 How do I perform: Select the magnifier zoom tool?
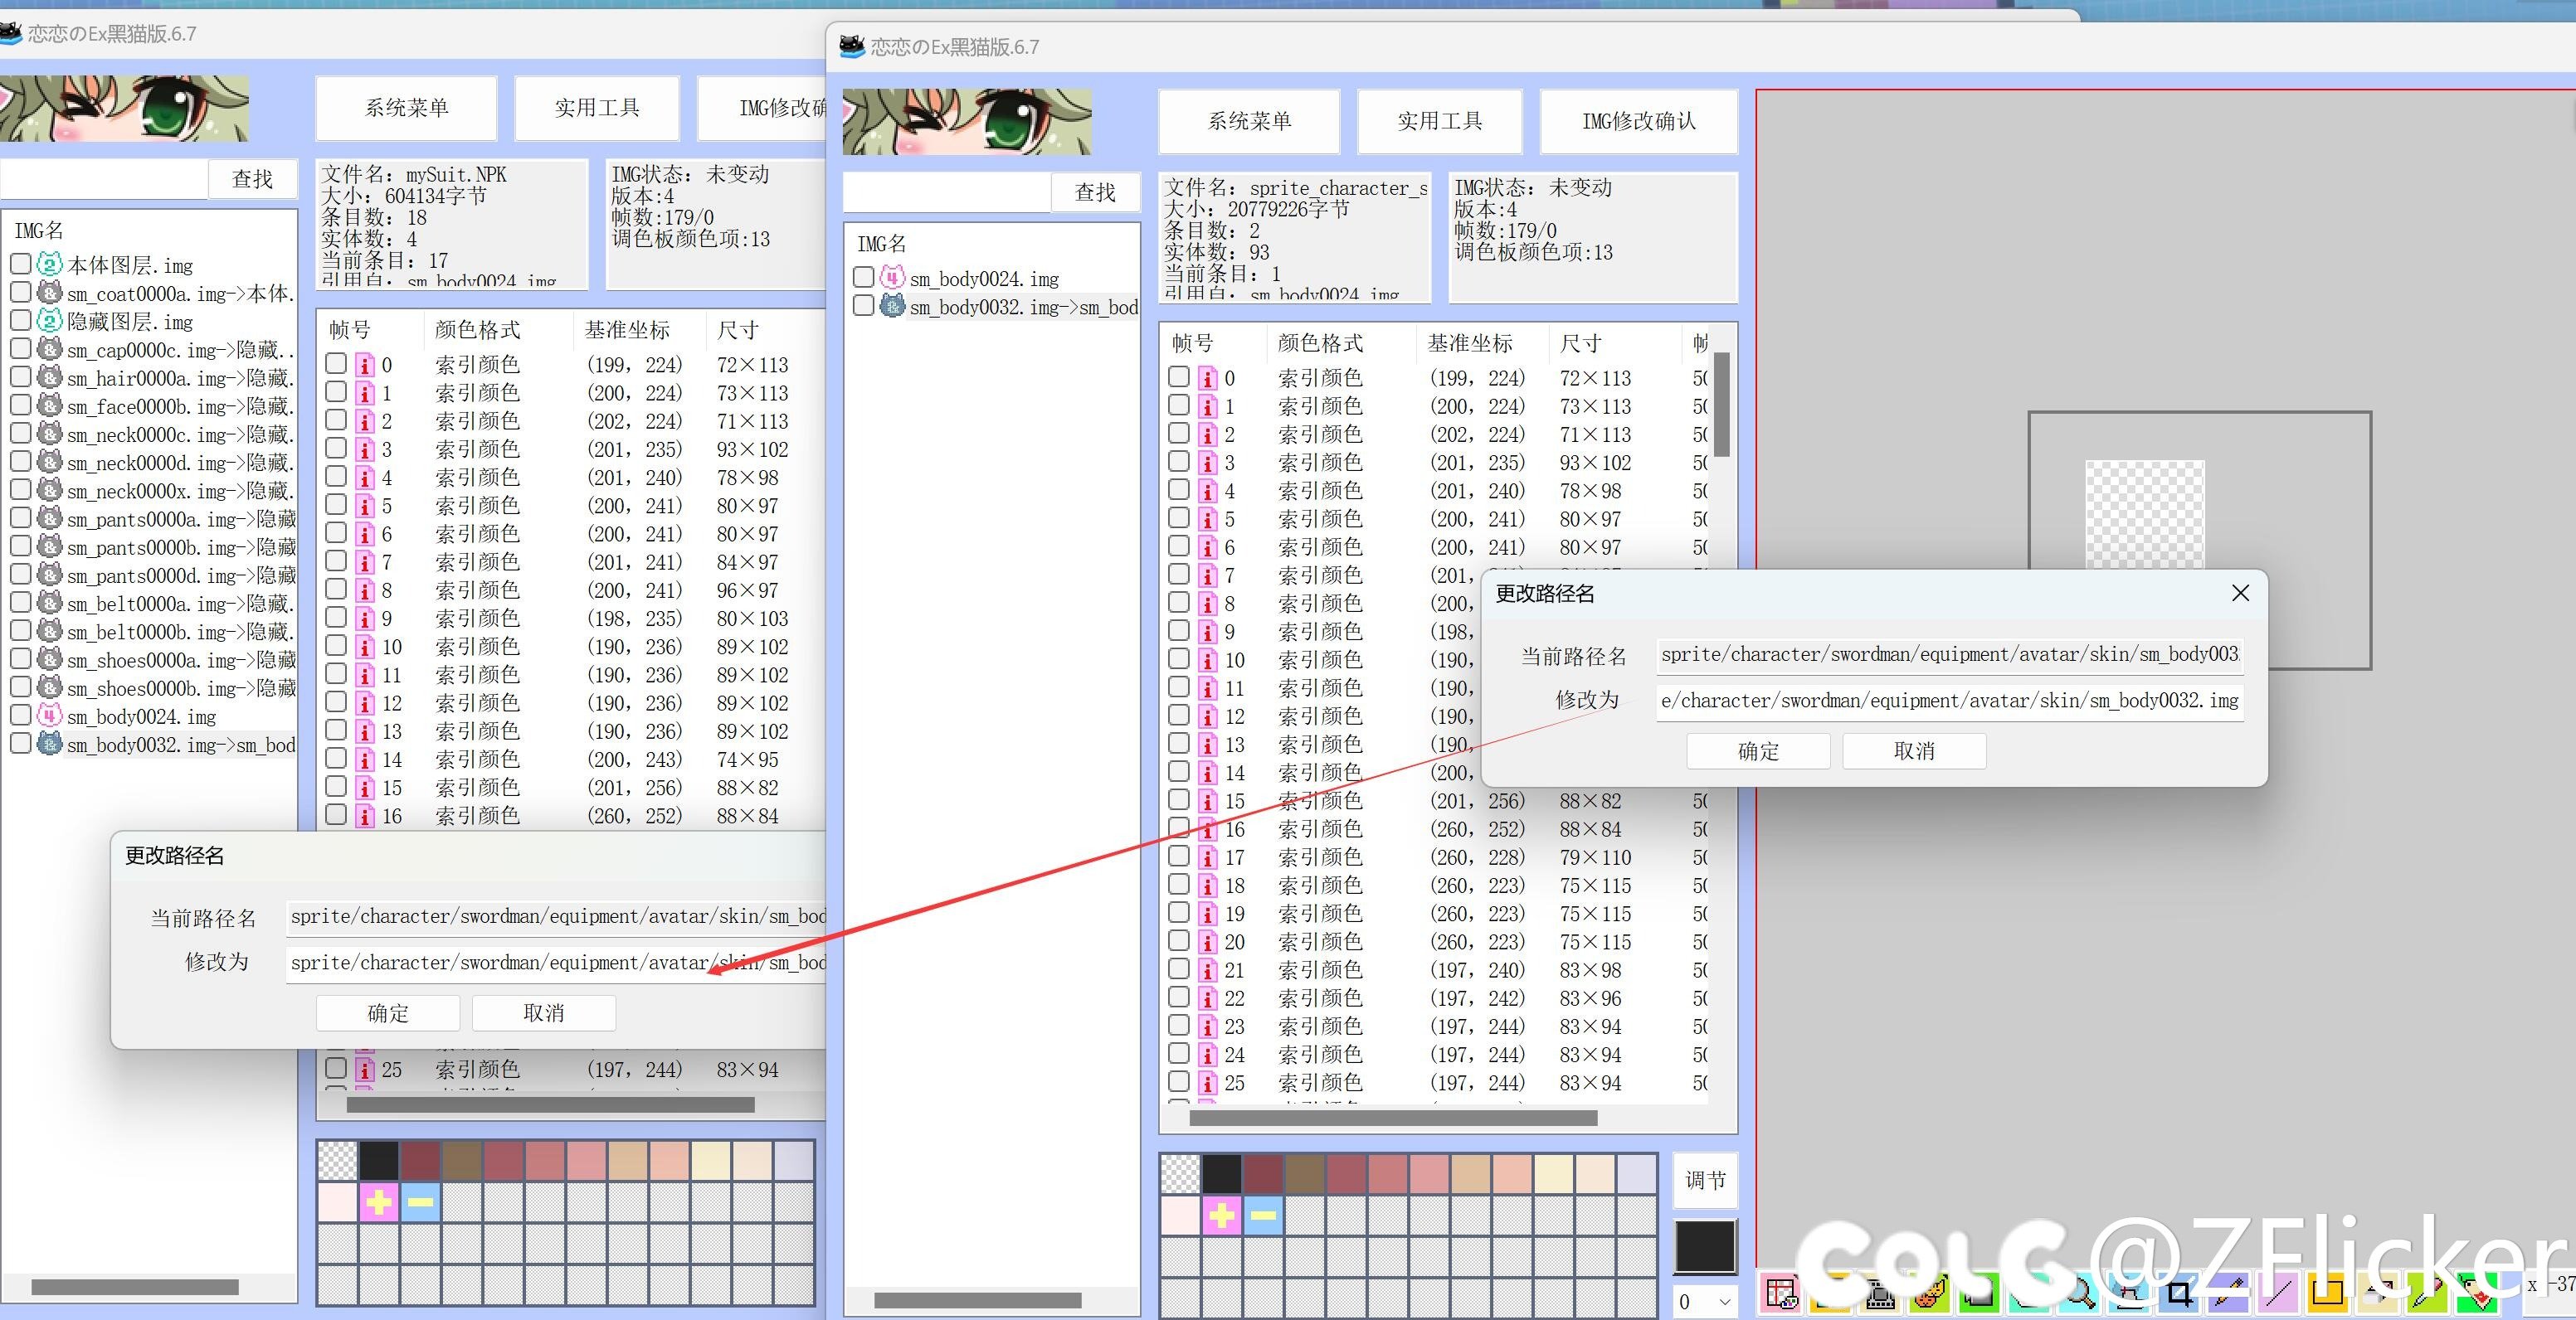(2081, 1294)
